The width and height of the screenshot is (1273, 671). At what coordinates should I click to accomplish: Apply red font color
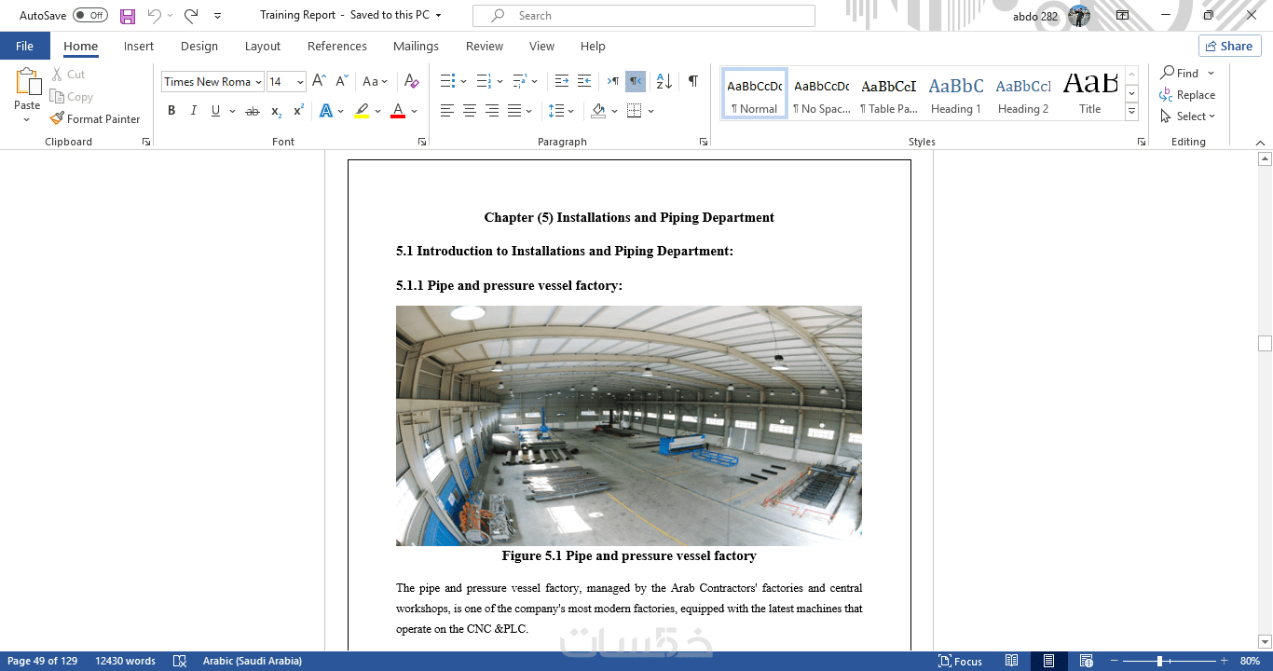[x=398, y=111]
